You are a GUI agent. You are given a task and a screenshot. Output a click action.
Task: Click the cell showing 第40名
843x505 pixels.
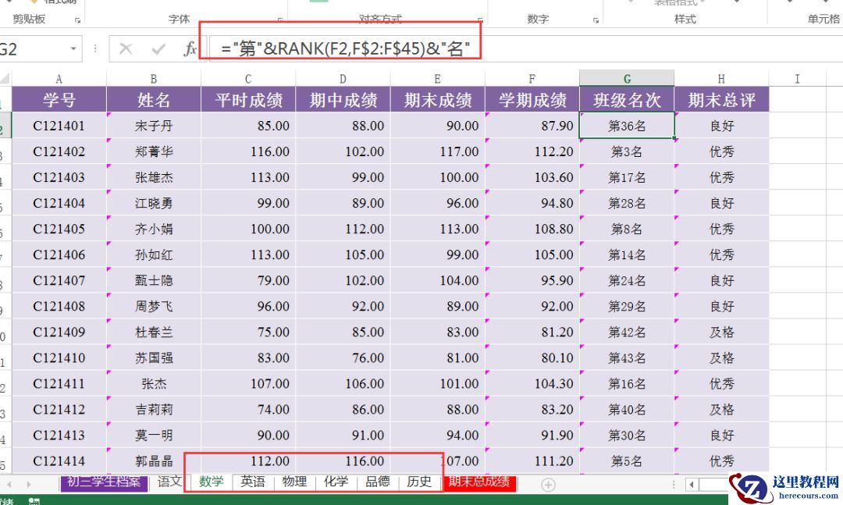(x=627, y=410)
